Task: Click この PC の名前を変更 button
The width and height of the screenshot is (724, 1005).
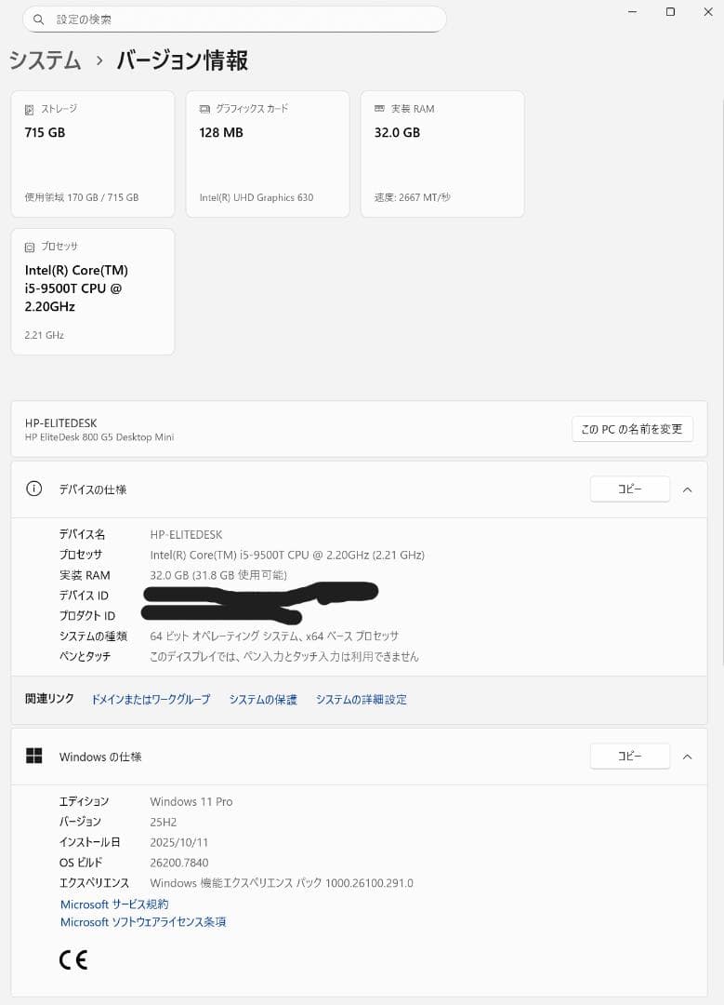Action: tap(632, 429)
